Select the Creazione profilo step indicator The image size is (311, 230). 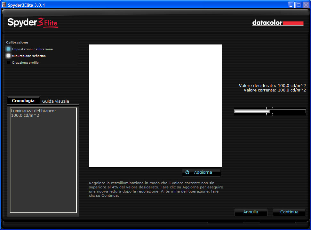pos(8,62)
